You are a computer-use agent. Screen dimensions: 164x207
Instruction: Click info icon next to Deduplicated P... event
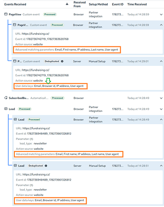tap(62, 61)
